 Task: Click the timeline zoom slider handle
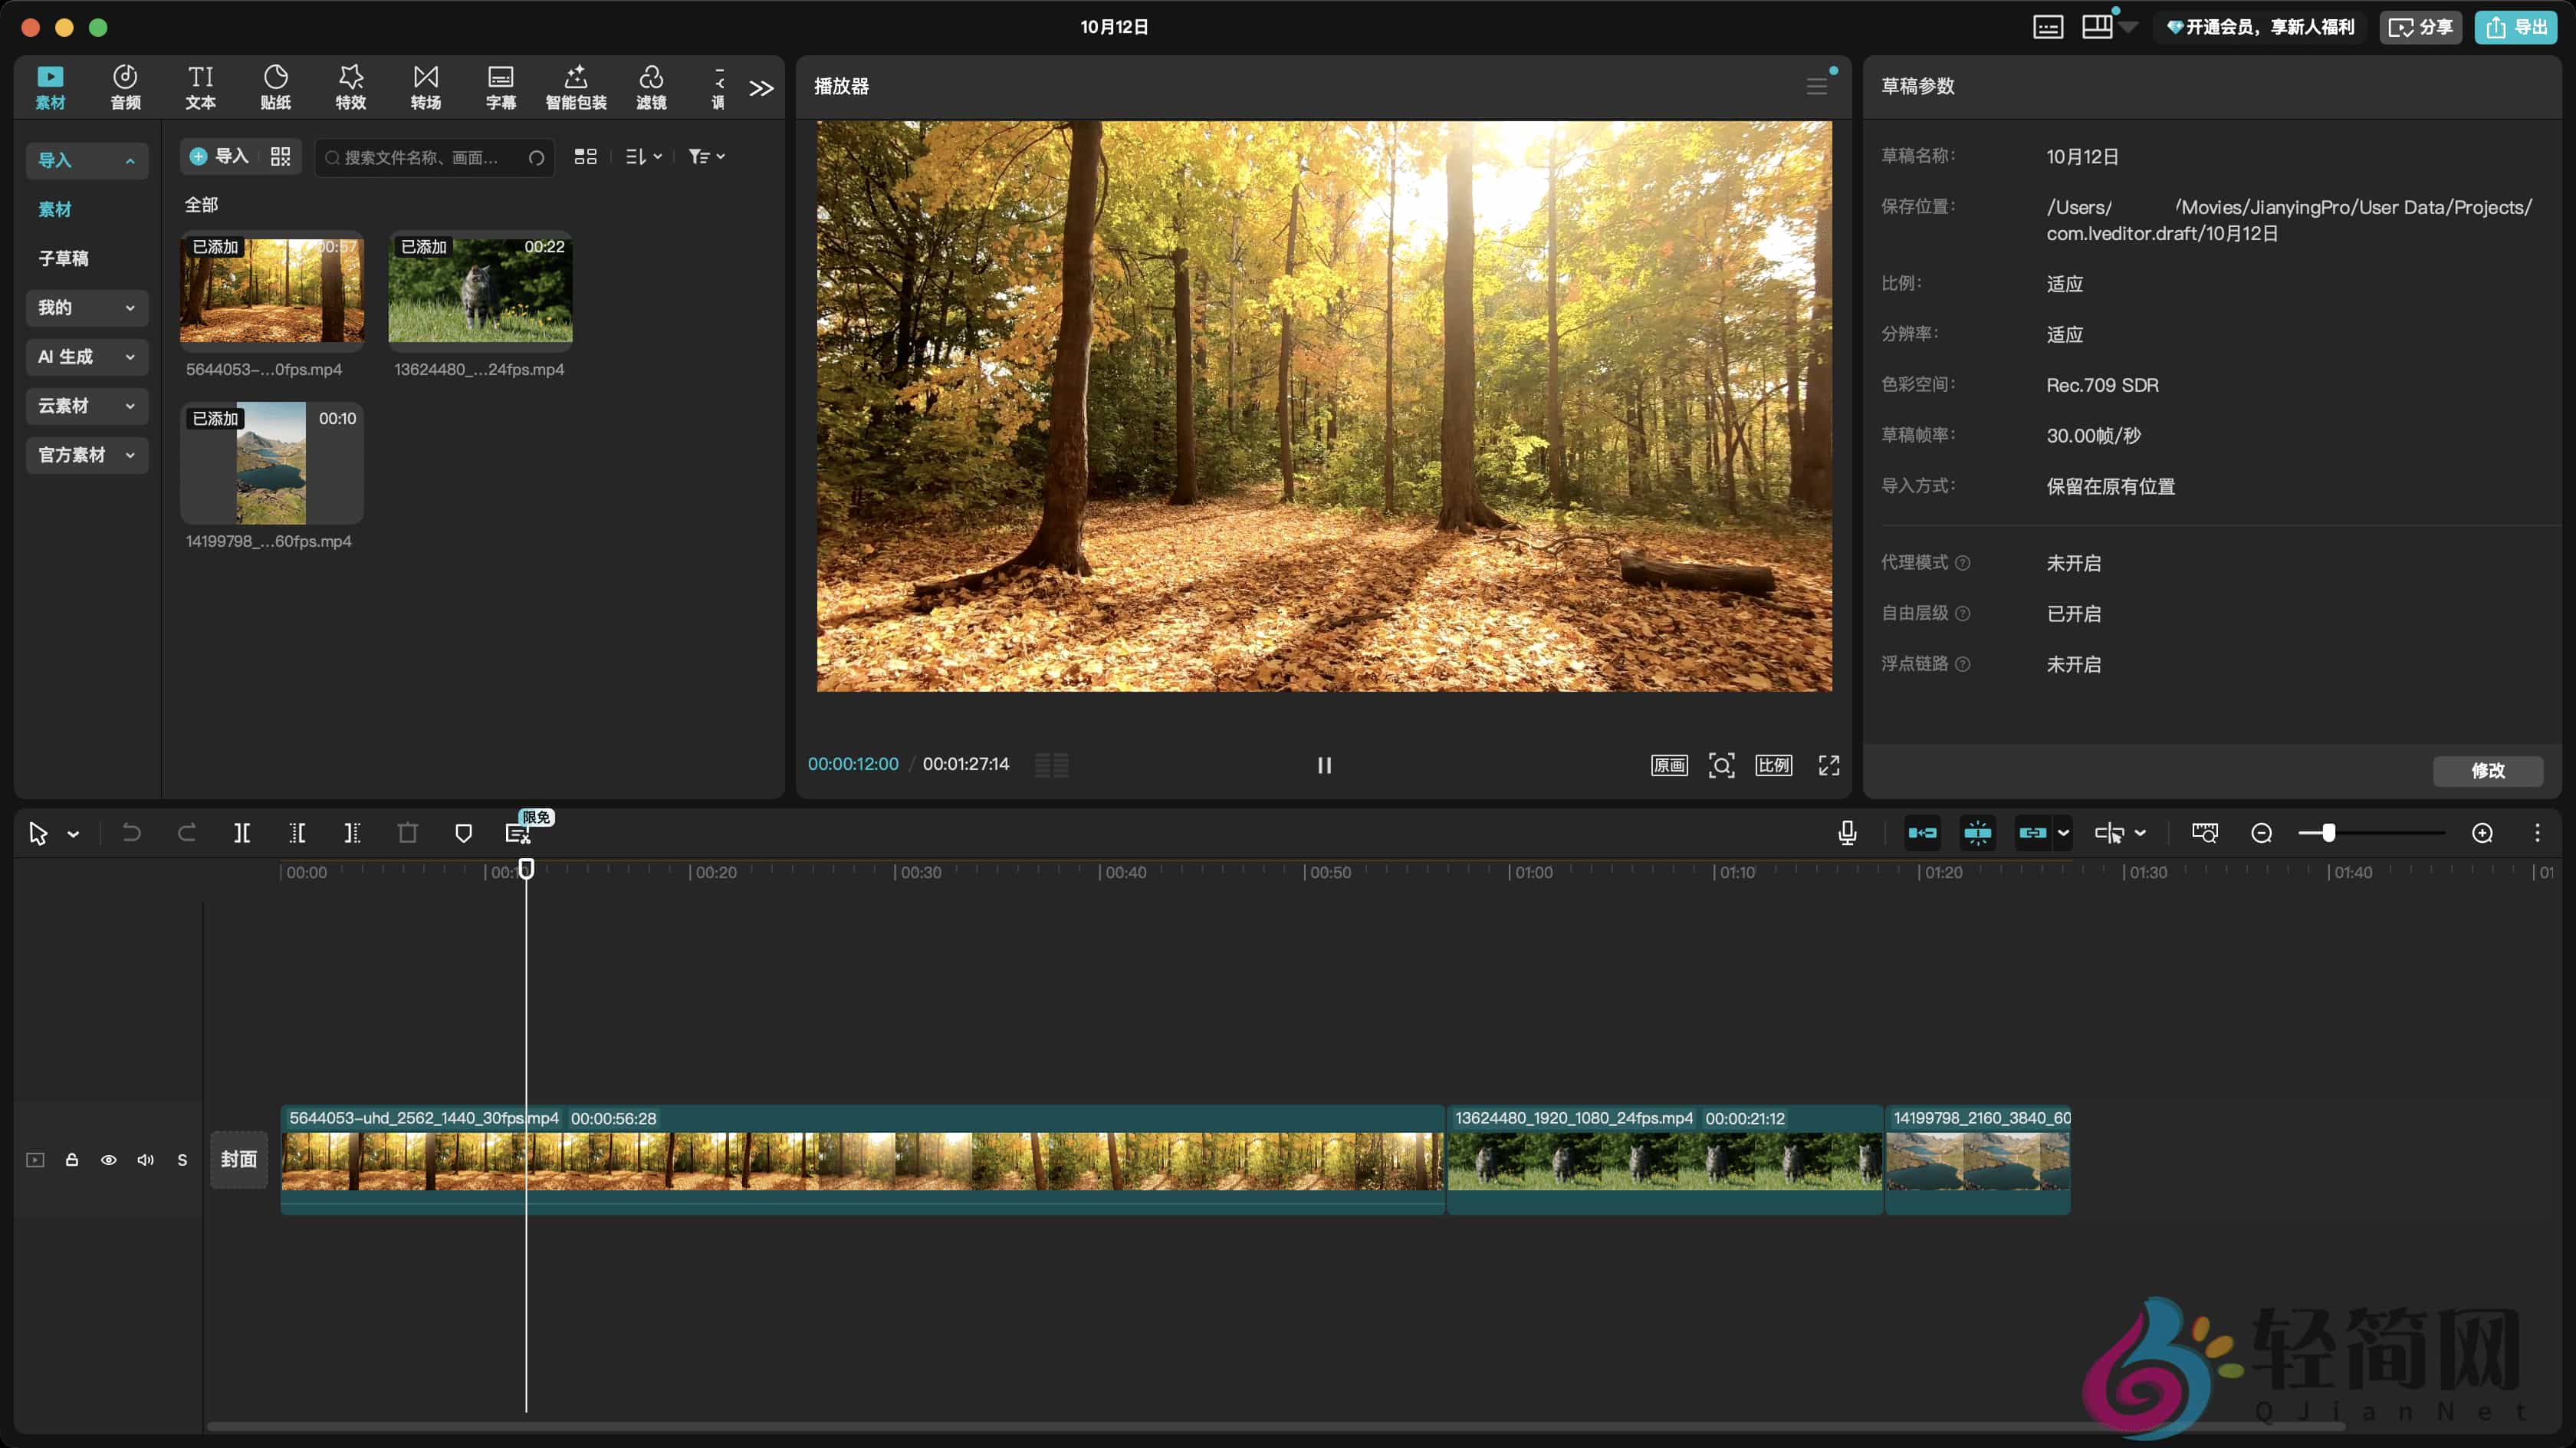[2329, 833]
